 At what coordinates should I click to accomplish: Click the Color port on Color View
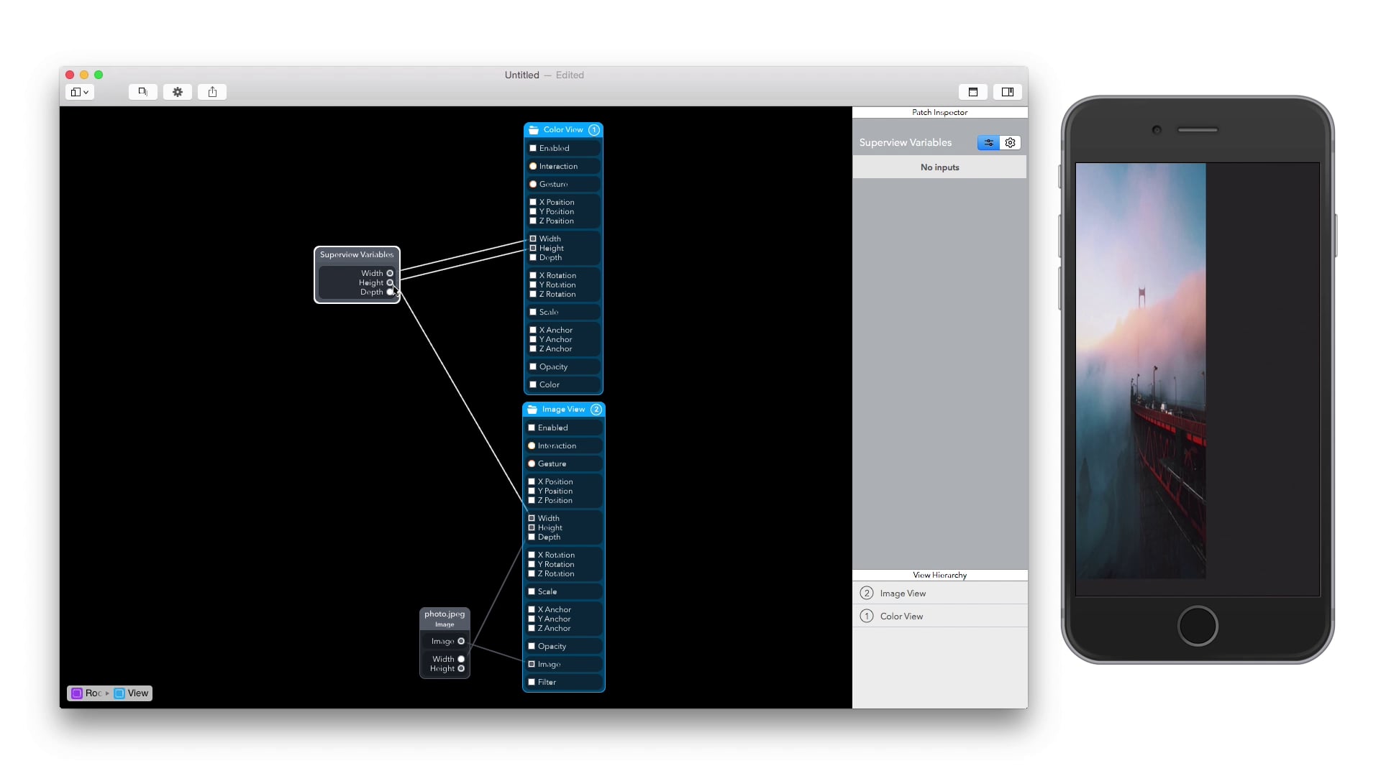click(533, 384)
